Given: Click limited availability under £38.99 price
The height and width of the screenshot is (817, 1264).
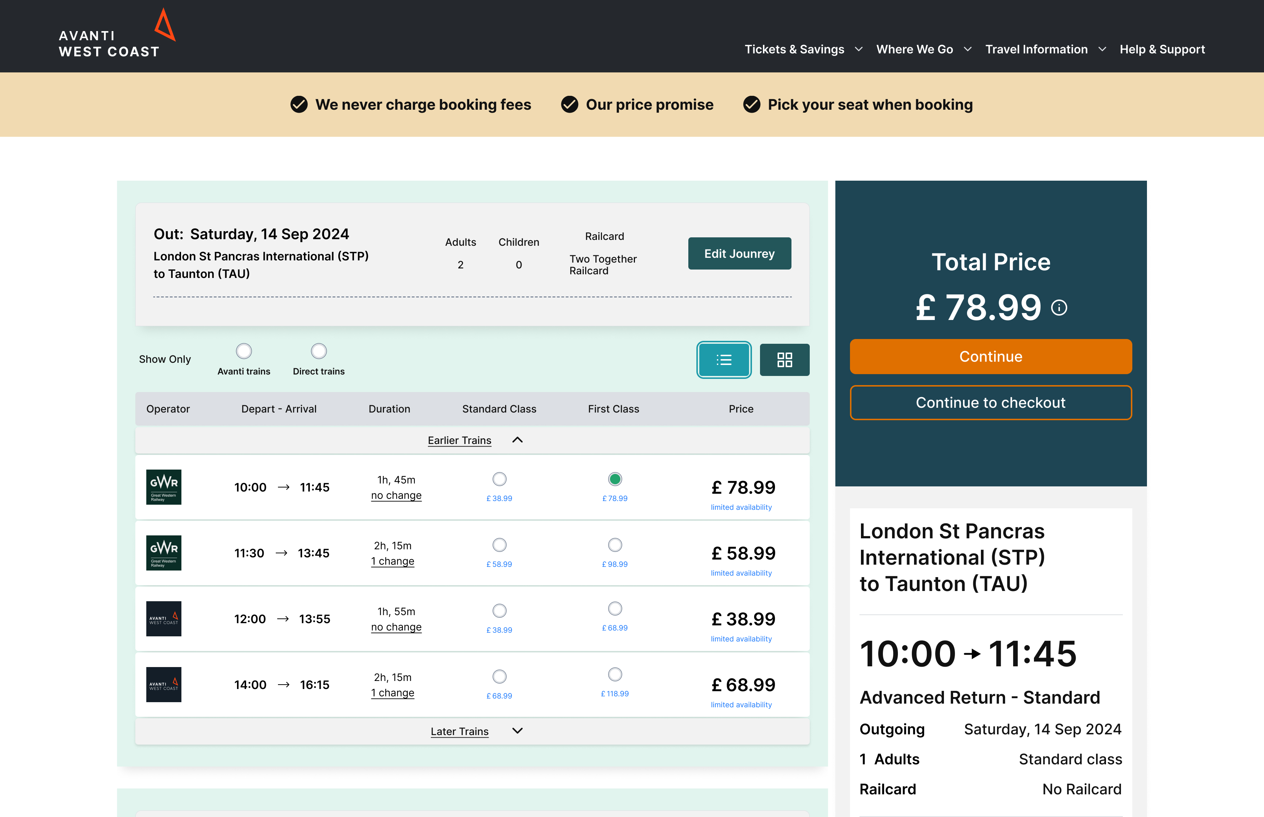Looking at the screenshot, I should 741,639.
